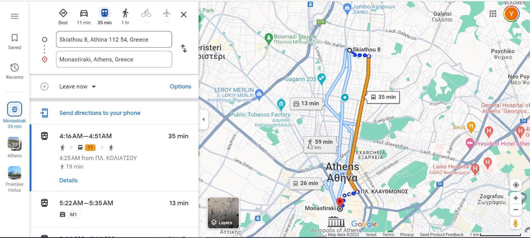Open the hamburger main menu
This screenshot has width=530, height=238.
pos(15,16)
